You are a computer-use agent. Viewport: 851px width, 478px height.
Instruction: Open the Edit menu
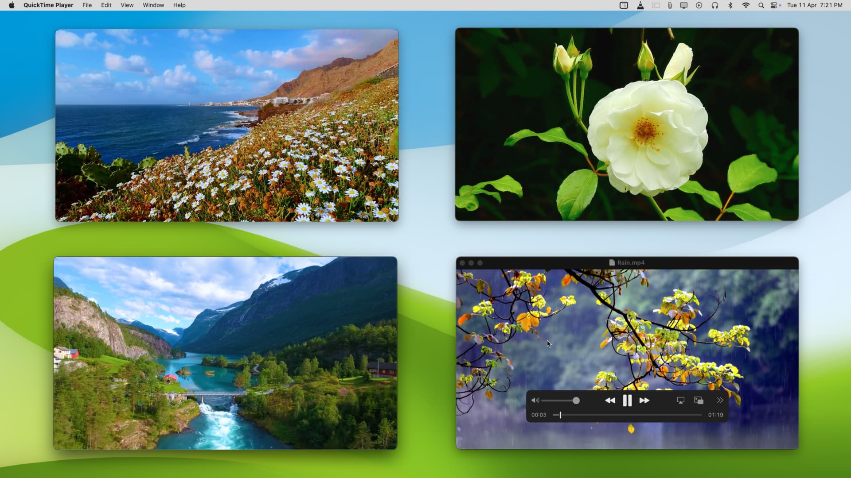click(106, 5)
